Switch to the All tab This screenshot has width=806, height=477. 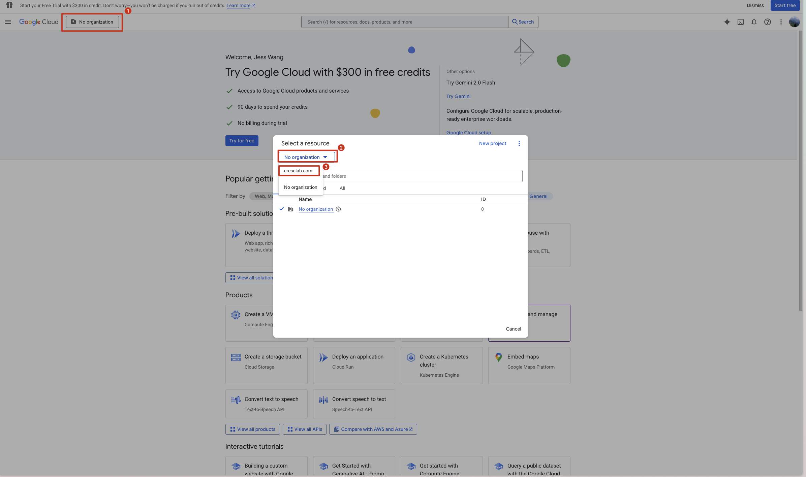click(342, 188)
